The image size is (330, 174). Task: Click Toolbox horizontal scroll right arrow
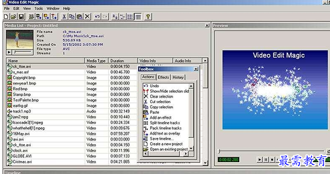186,154
